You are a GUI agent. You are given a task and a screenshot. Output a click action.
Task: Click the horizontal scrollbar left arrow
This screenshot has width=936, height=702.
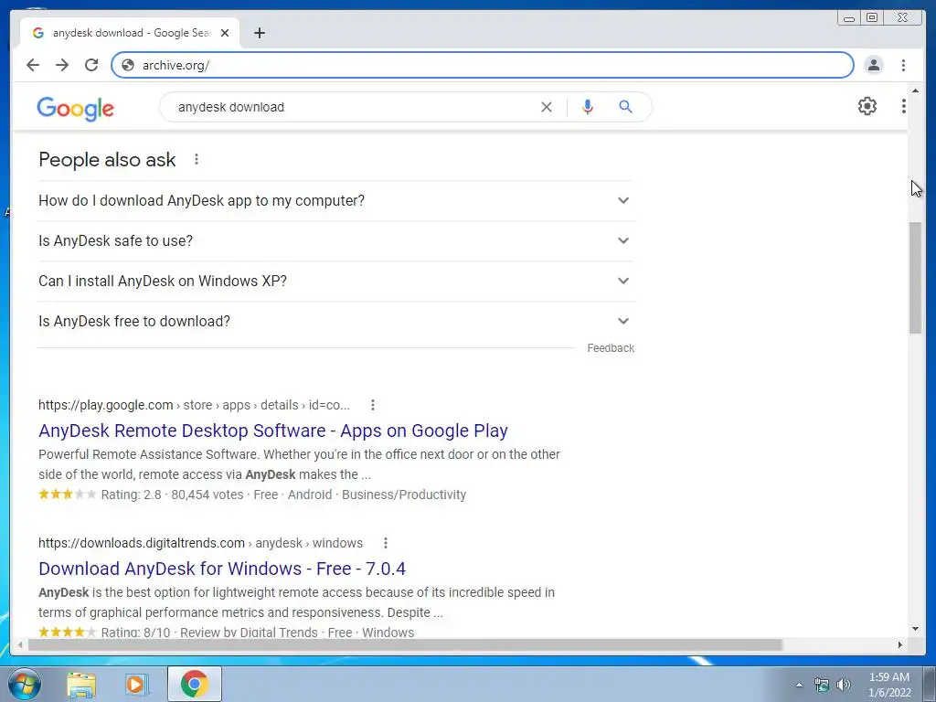coord(20,644)
